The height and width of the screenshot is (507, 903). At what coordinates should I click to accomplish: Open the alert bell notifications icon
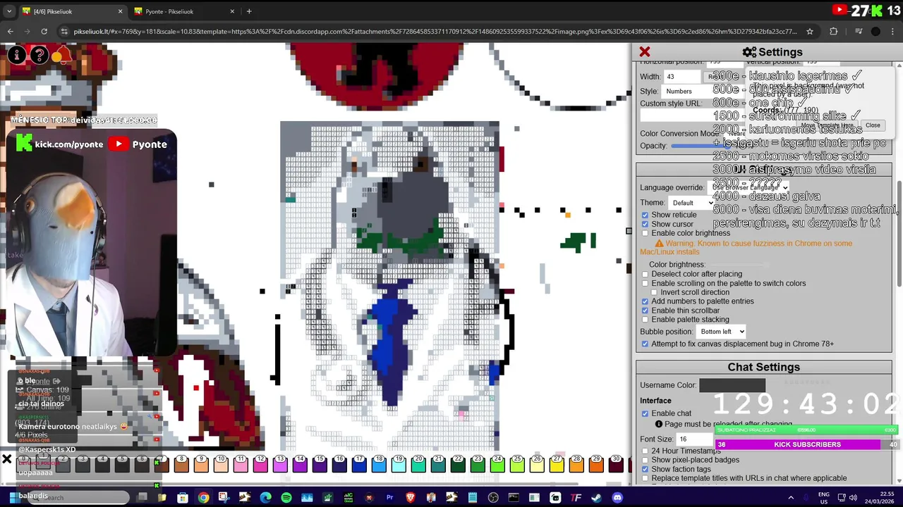click(61, 55)
